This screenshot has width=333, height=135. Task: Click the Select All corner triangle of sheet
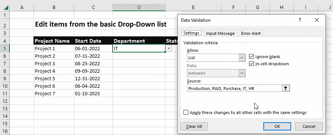click(x=6, y=7)
